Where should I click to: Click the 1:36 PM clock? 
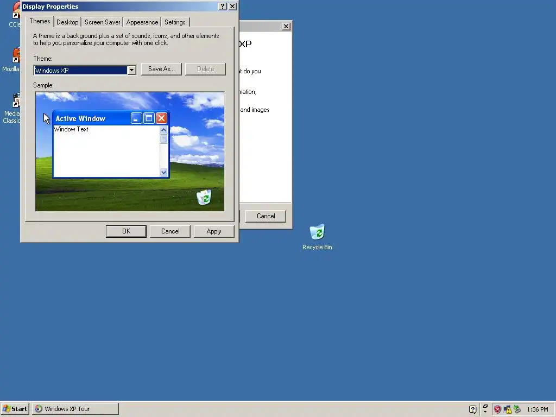(x=537, y=409)
